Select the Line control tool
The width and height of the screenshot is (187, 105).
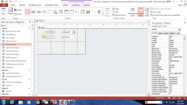[x=93, y=12]
